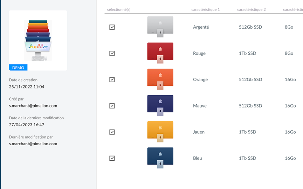
Task: Click the main product image with hello
Action: [38, 40]
